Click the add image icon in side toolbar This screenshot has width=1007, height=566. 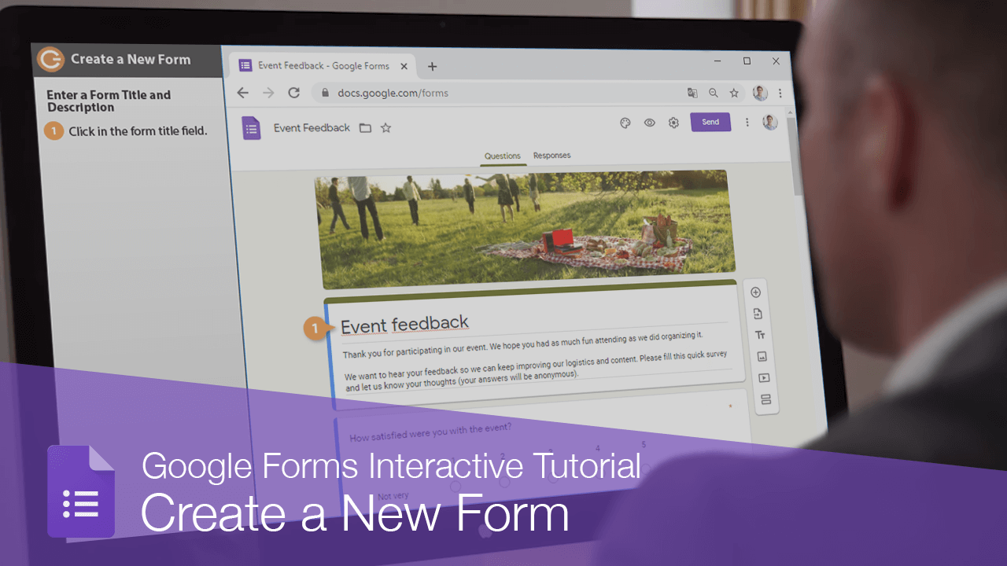coord(762,356)
